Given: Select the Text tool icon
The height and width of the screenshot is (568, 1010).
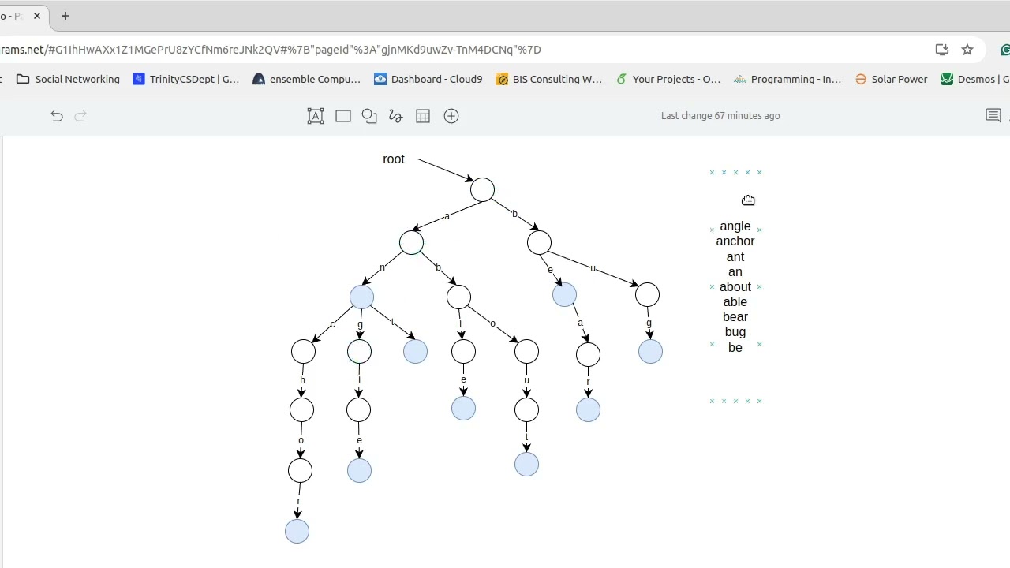Looking at the screenshot, I should click(316, 116).
